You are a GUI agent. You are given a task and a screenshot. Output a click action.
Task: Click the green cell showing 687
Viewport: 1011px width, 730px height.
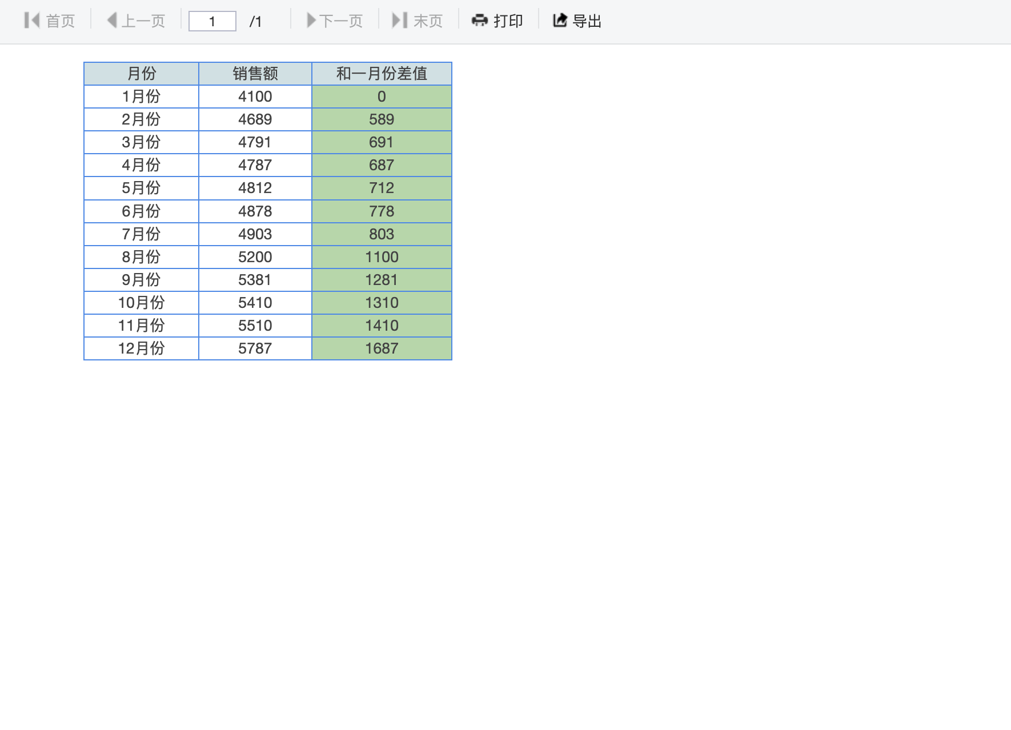(x=382, y=165)
